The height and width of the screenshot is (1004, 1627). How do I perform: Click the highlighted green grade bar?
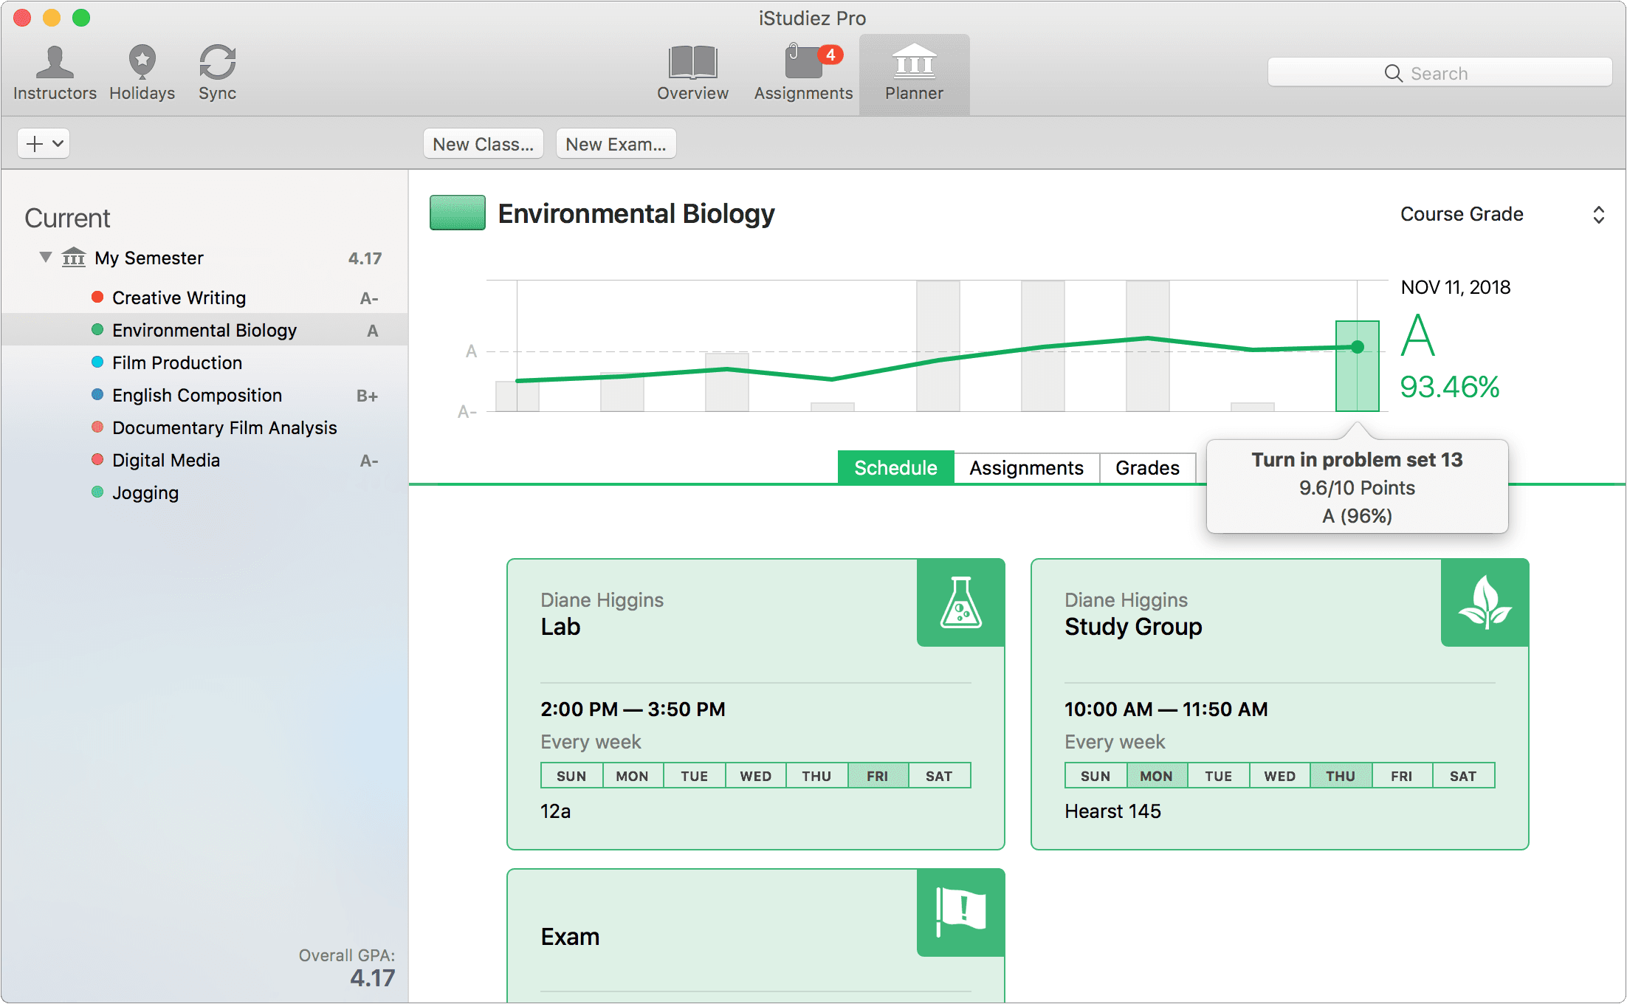[1357, 366]
